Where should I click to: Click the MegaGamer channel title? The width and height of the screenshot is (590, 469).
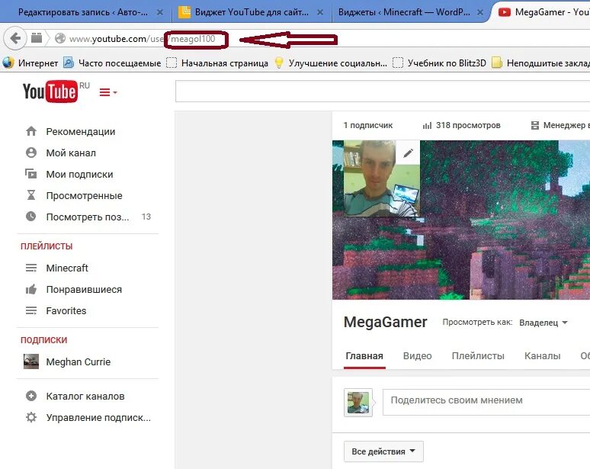point(385,323)
